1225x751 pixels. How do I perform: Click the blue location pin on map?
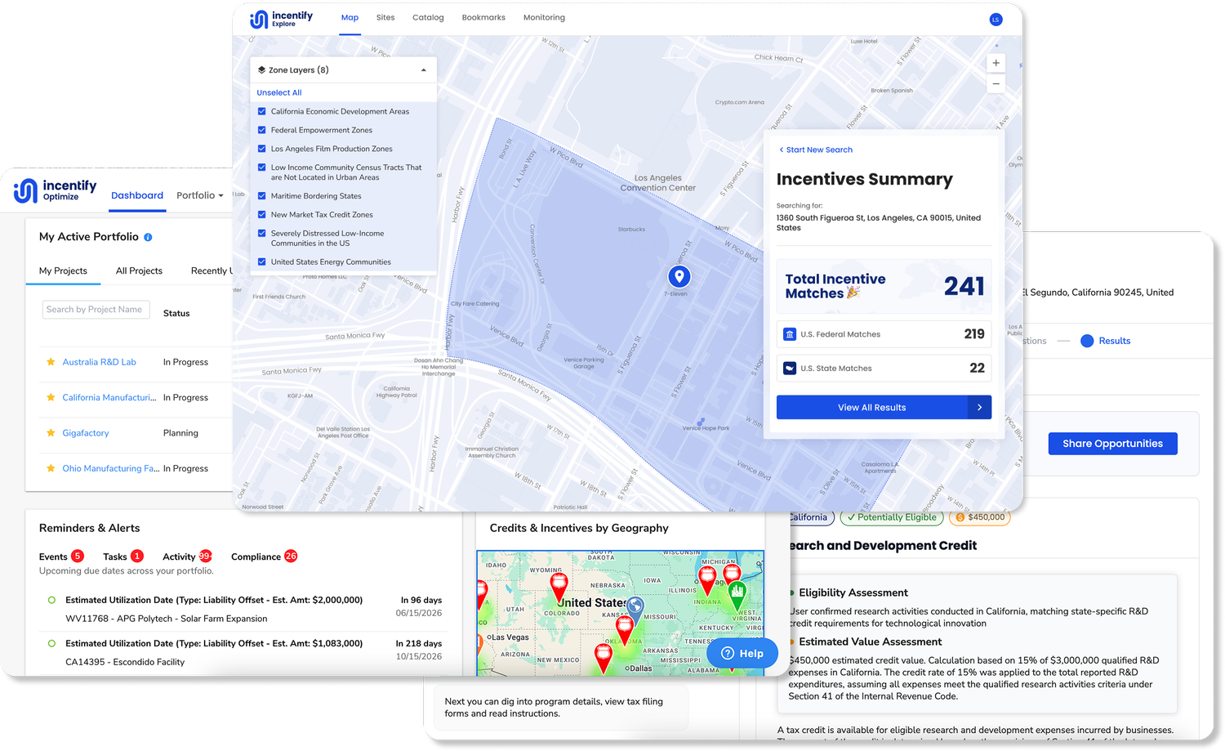(x=679, y=277)
